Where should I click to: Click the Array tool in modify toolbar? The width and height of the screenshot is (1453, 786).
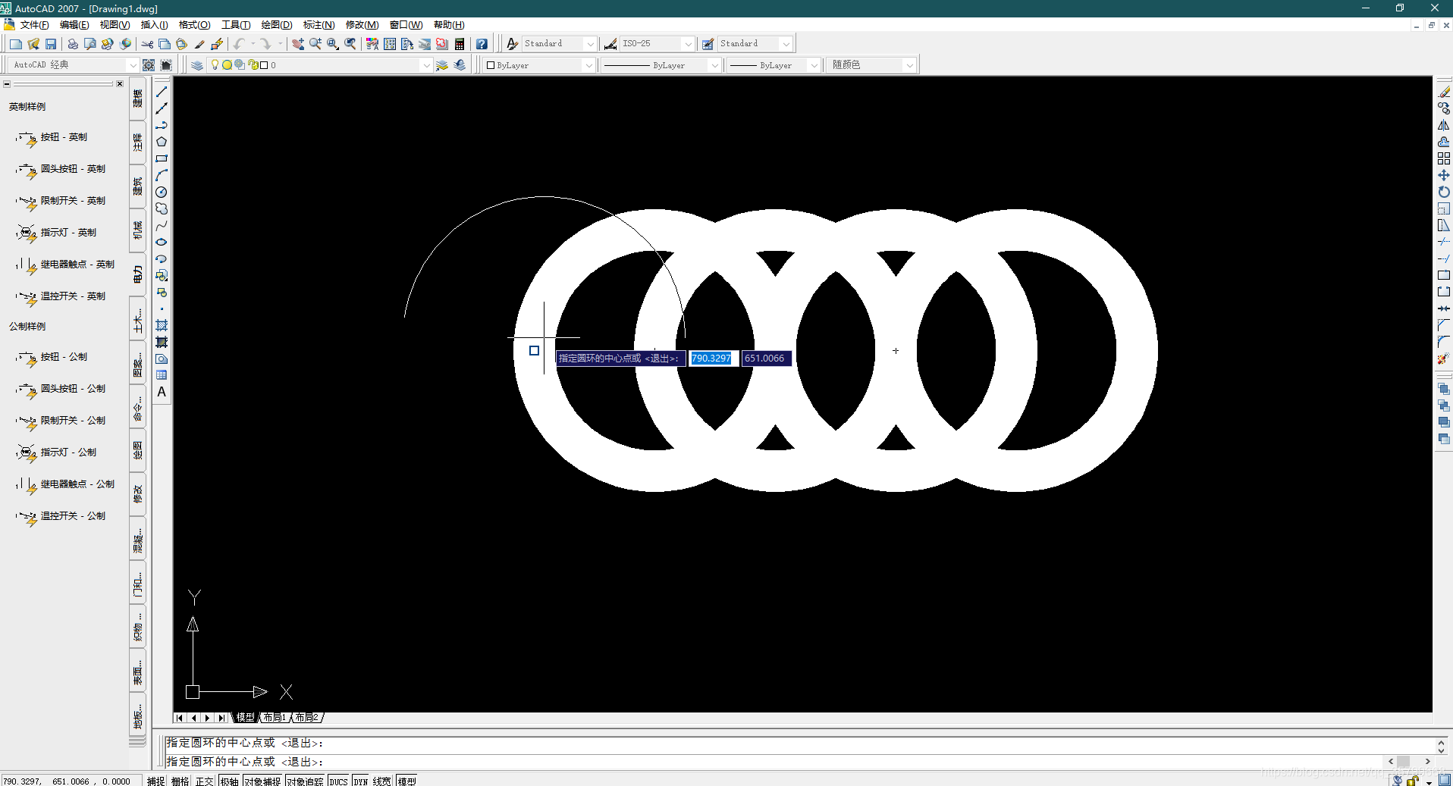click(1444, 158)
